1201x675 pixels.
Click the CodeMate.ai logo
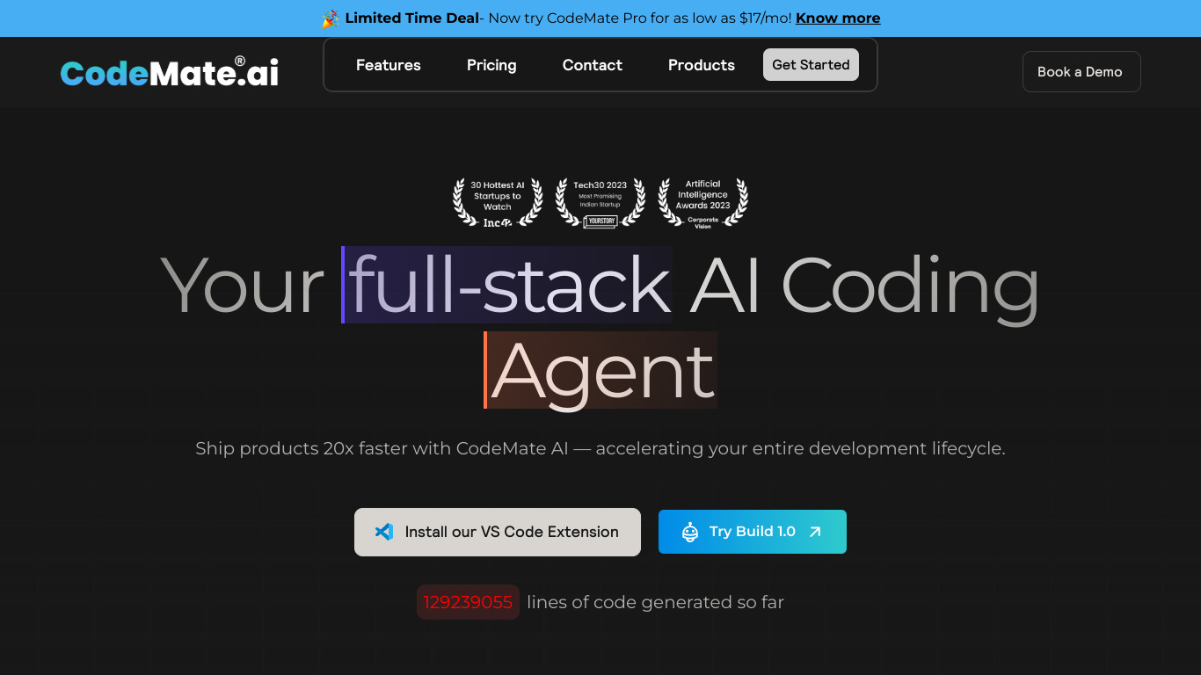click(170, 72)
